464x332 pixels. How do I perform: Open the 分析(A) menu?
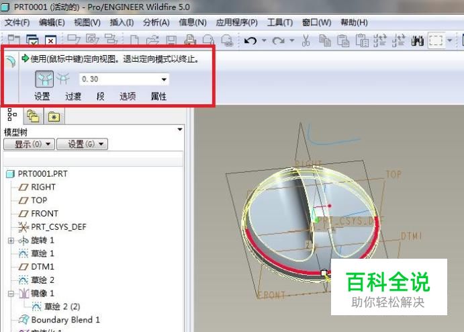[x=156, y=22]
